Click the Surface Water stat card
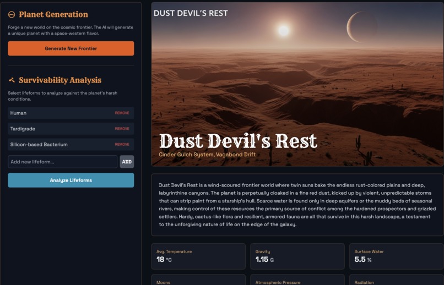 (397, 256)
